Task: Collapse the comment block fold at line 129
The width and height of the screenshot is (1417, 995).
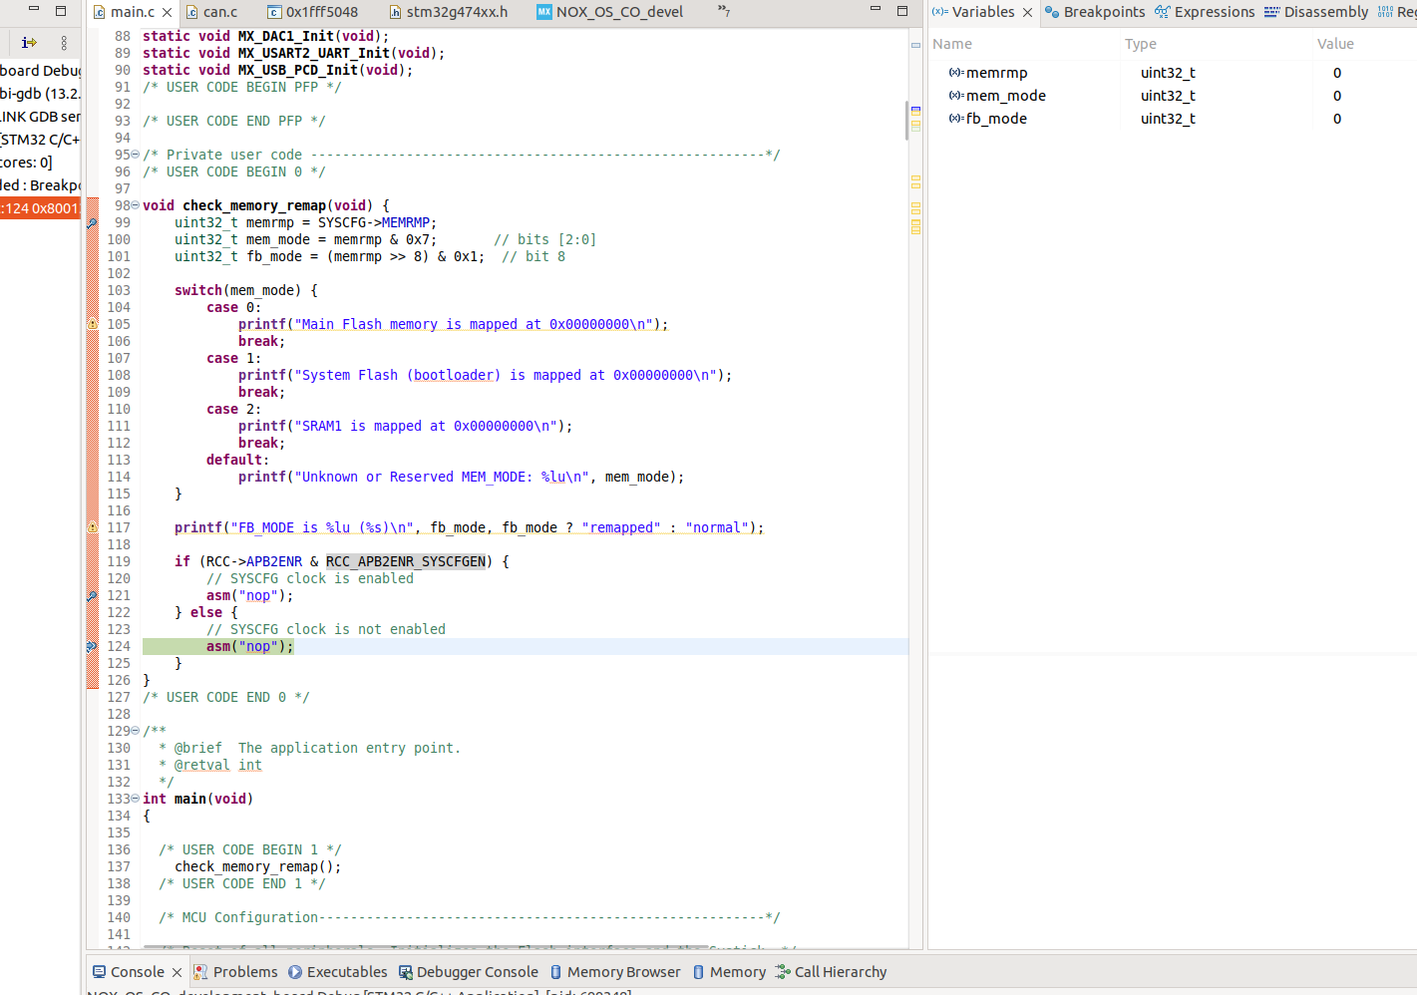Action: [x=134, y=731]
